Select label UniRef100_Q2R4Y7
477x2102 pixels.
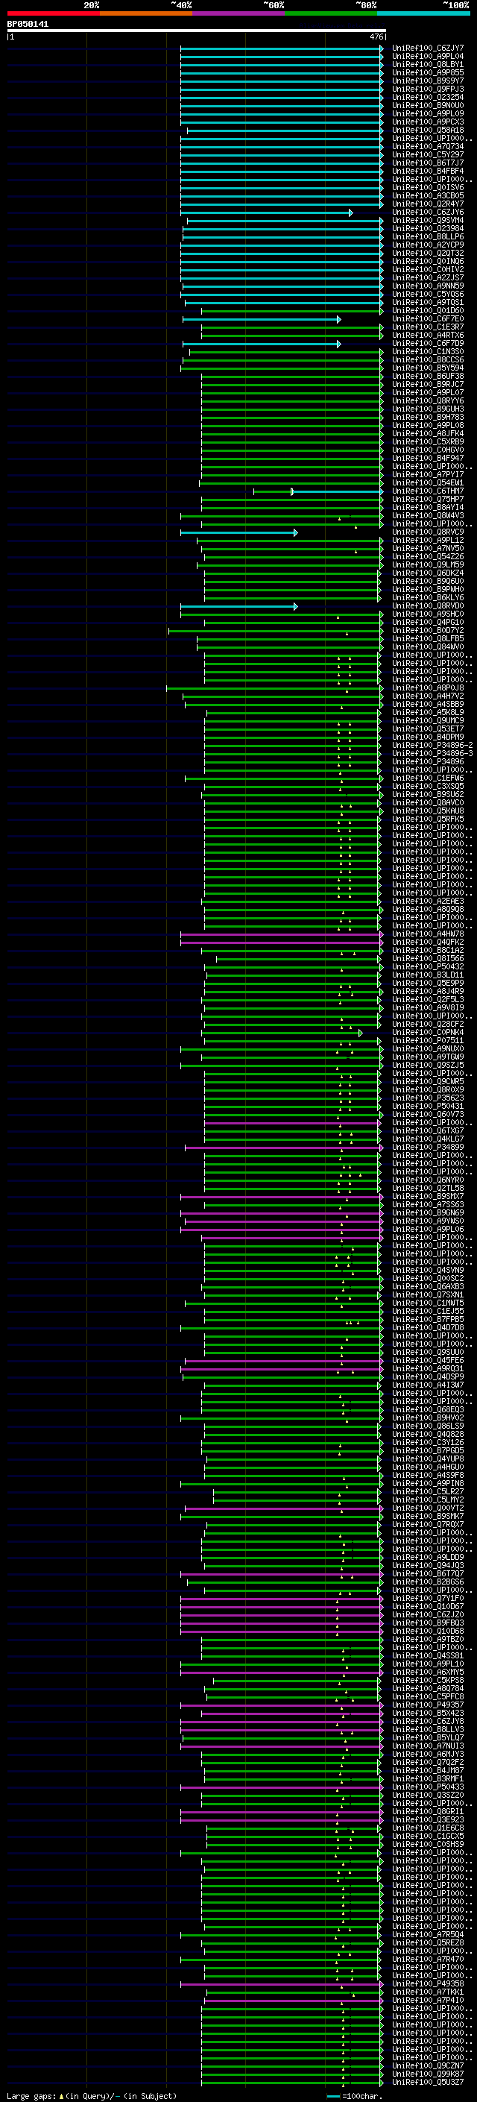[x=427, y=204]
